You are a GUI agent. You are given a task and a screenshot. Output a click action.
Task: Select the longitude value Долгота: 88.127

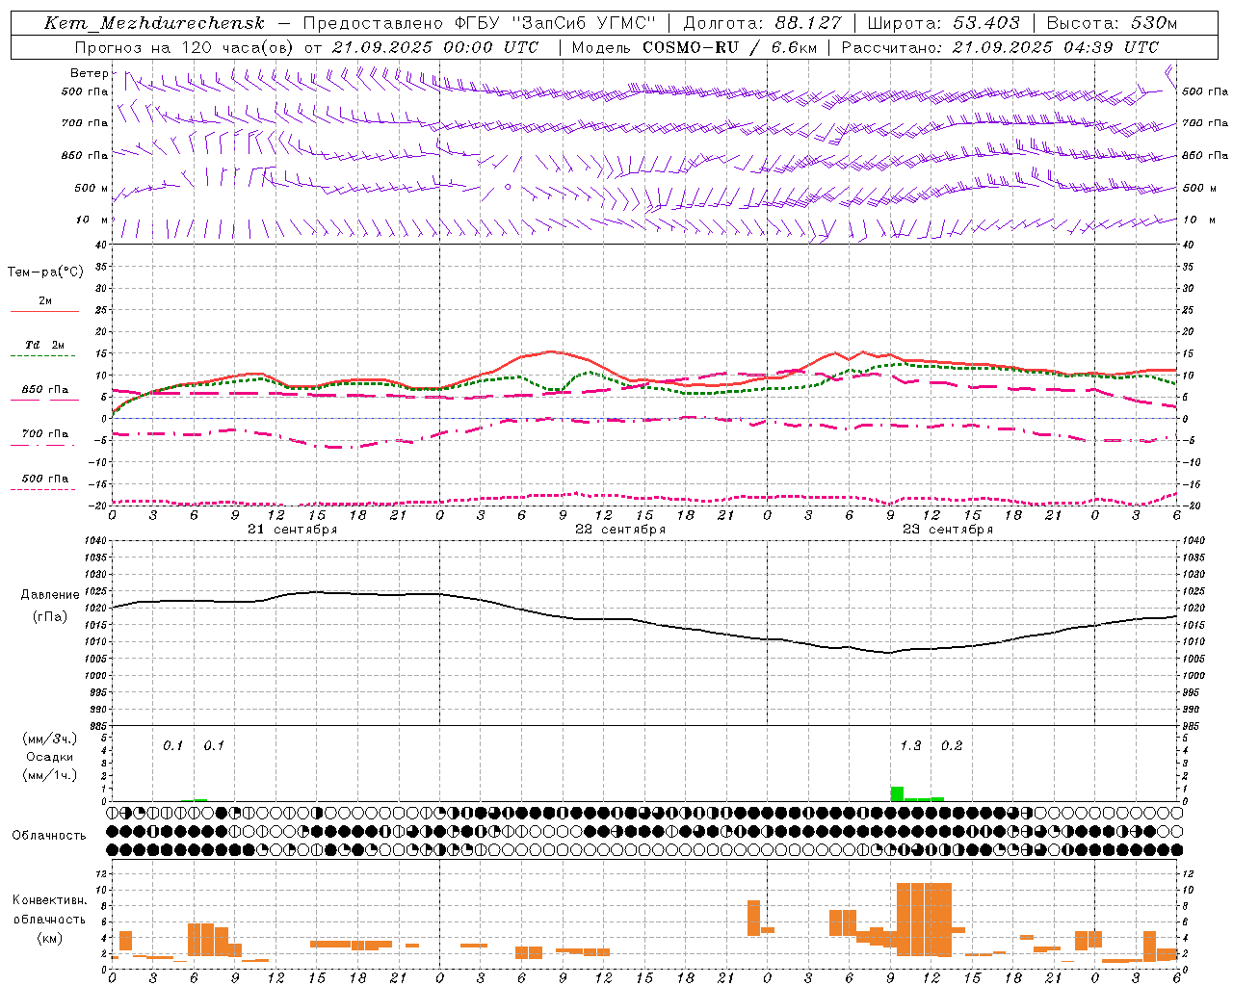pos(762,23)
